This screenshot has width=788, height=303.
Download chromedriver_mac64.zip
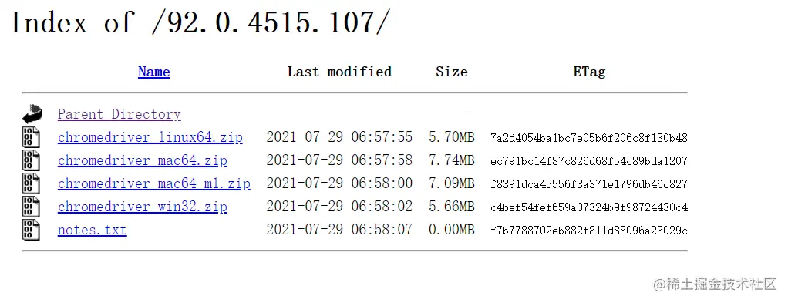pos(142,161)
